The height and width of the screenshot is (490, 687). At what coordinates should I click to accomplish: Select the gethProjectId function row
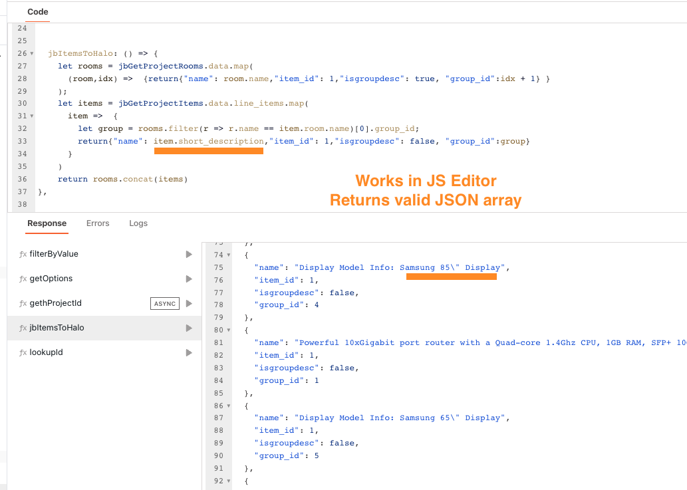[104, 303]
